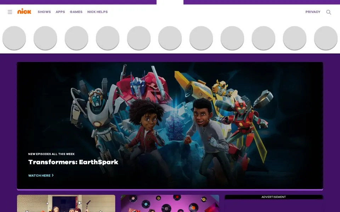Click the chevron next to Watch Here
This screenshot has width=340, height=212.
coord(53,175)
